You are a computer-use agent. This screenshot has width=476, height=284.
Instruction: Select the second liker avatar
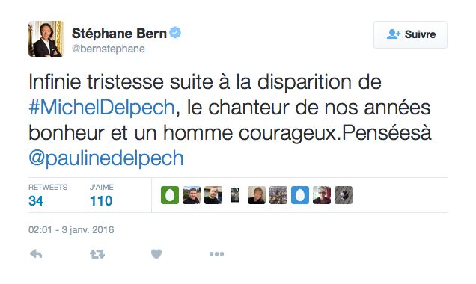[x=192, y=195]
